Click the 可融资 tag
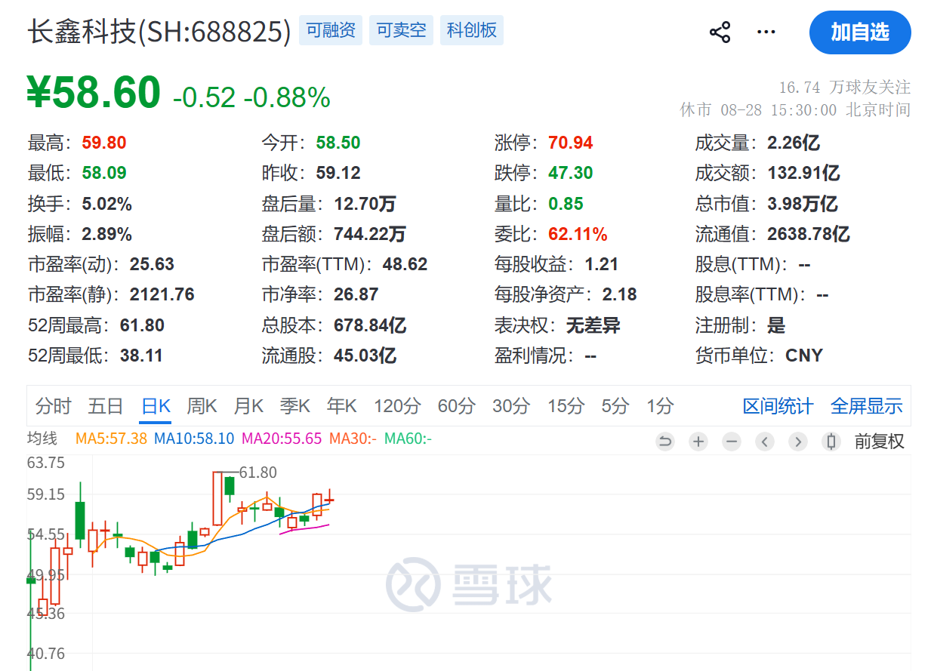The image size is (934, 671). pyautogui.click(x=331, y=31)
